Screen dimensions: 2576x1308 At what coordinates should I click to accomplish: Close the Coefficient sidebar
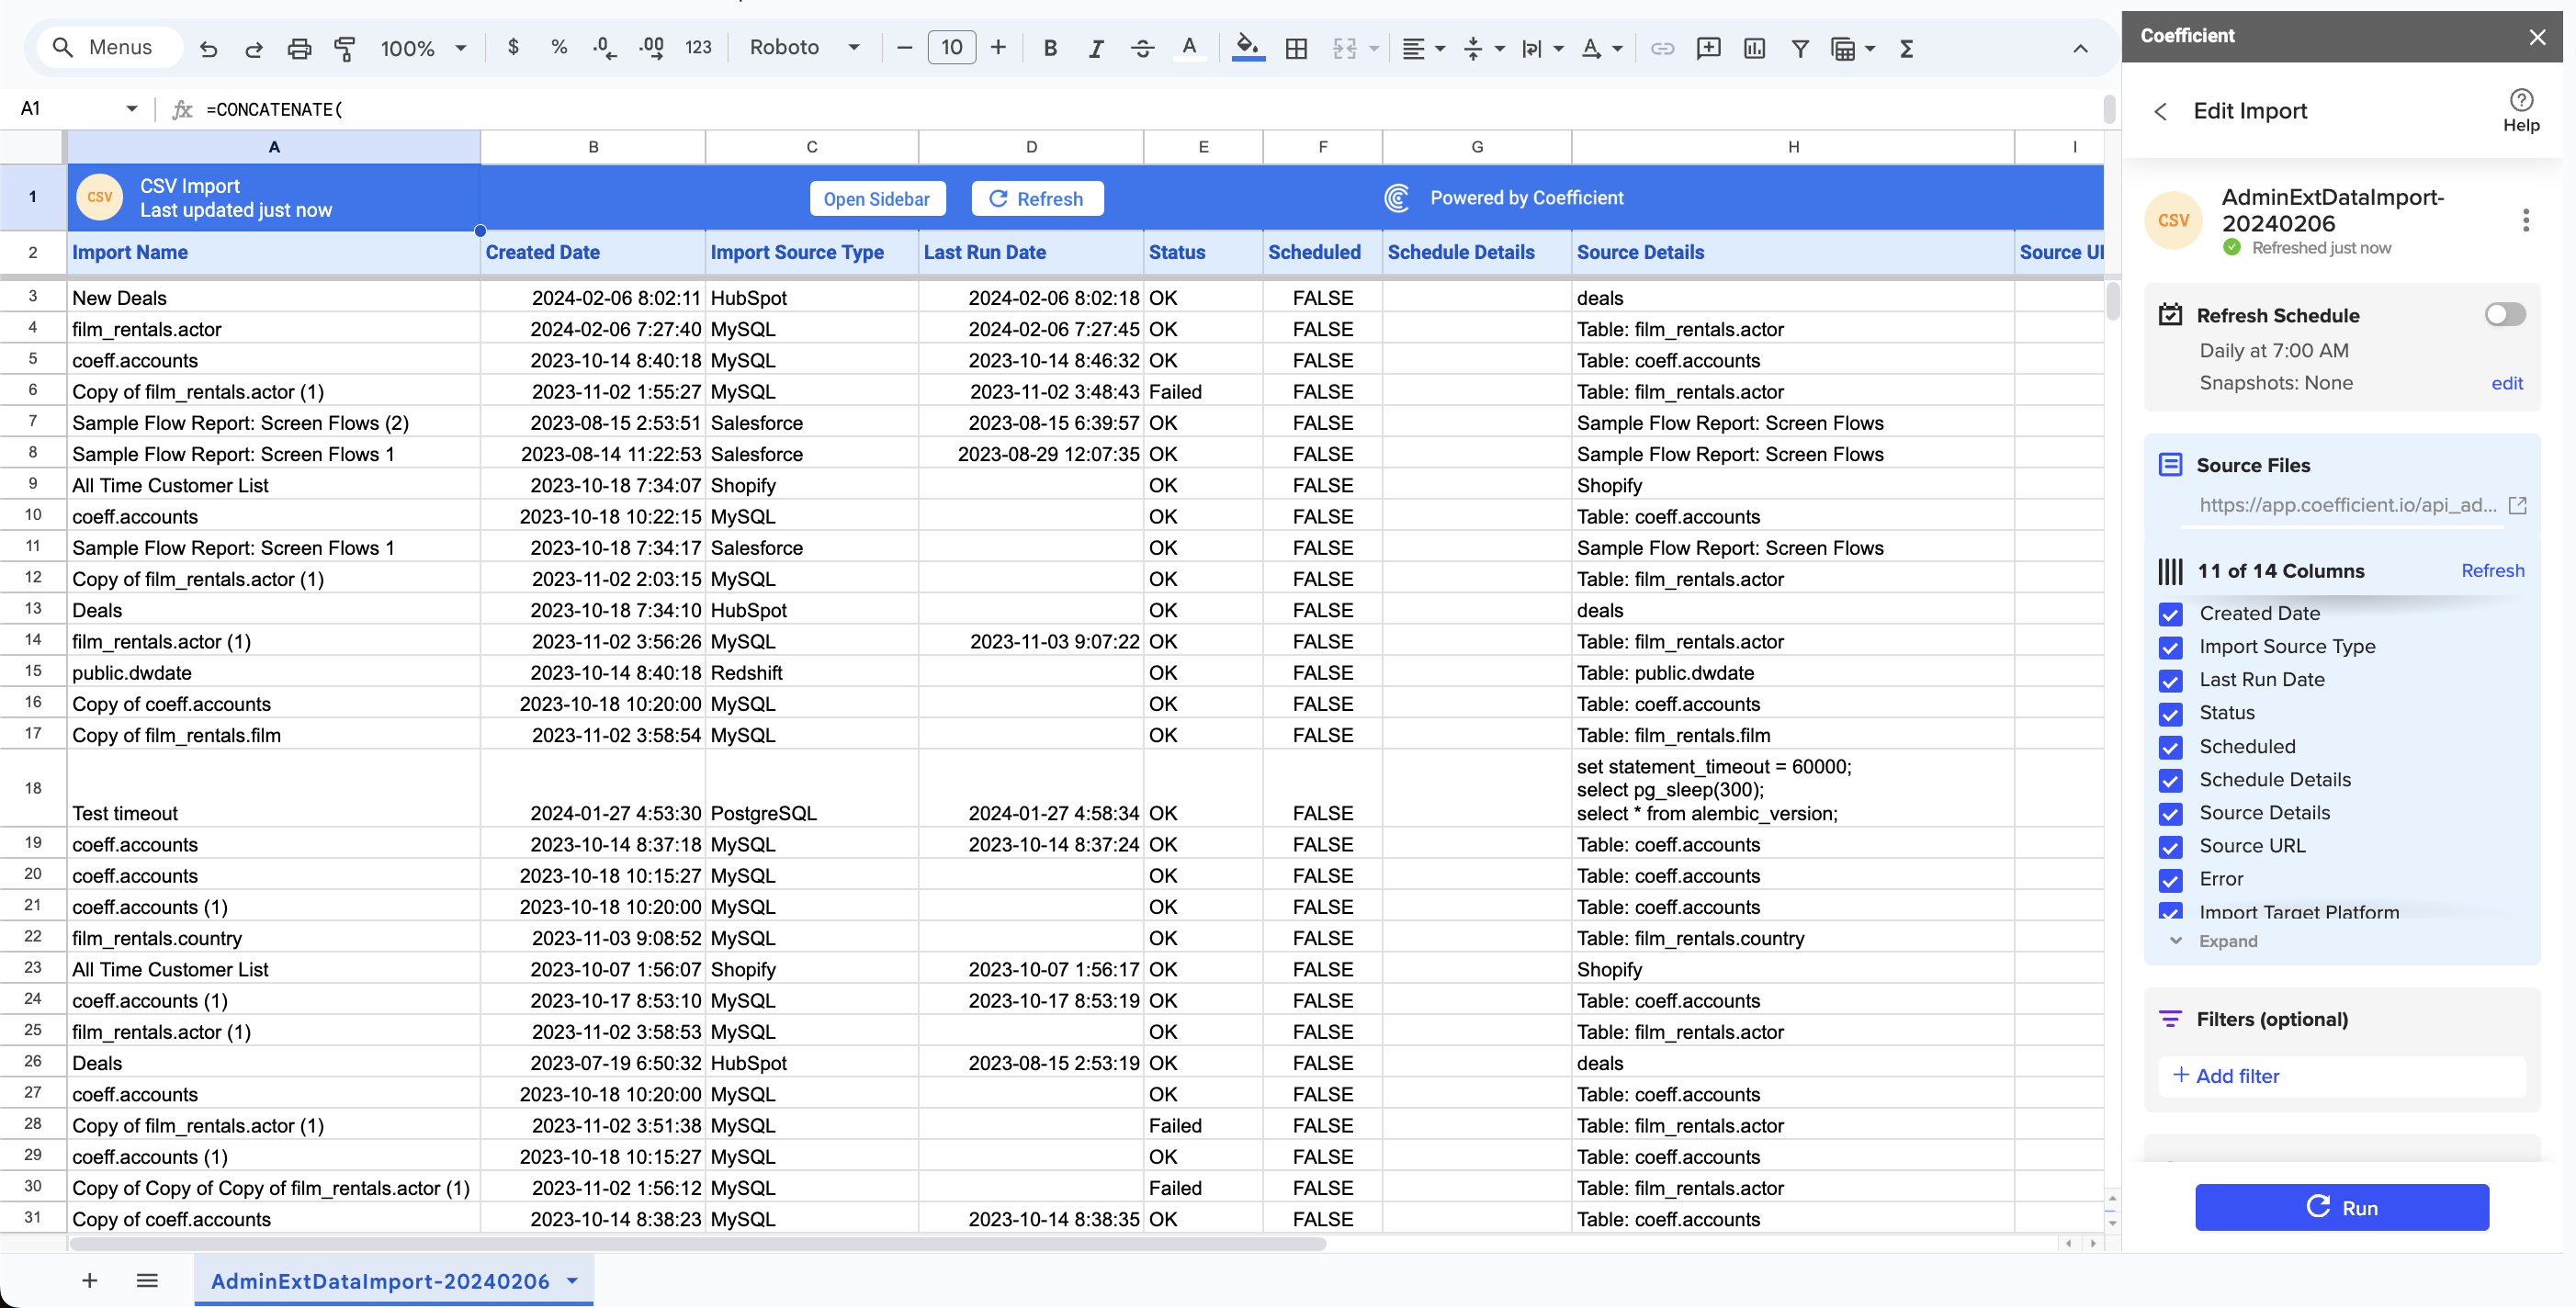click(2537, 37)
